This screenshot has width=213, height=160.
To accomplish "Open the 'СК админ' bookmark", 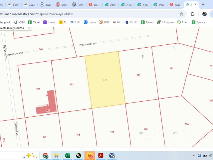I will (165, 22).
